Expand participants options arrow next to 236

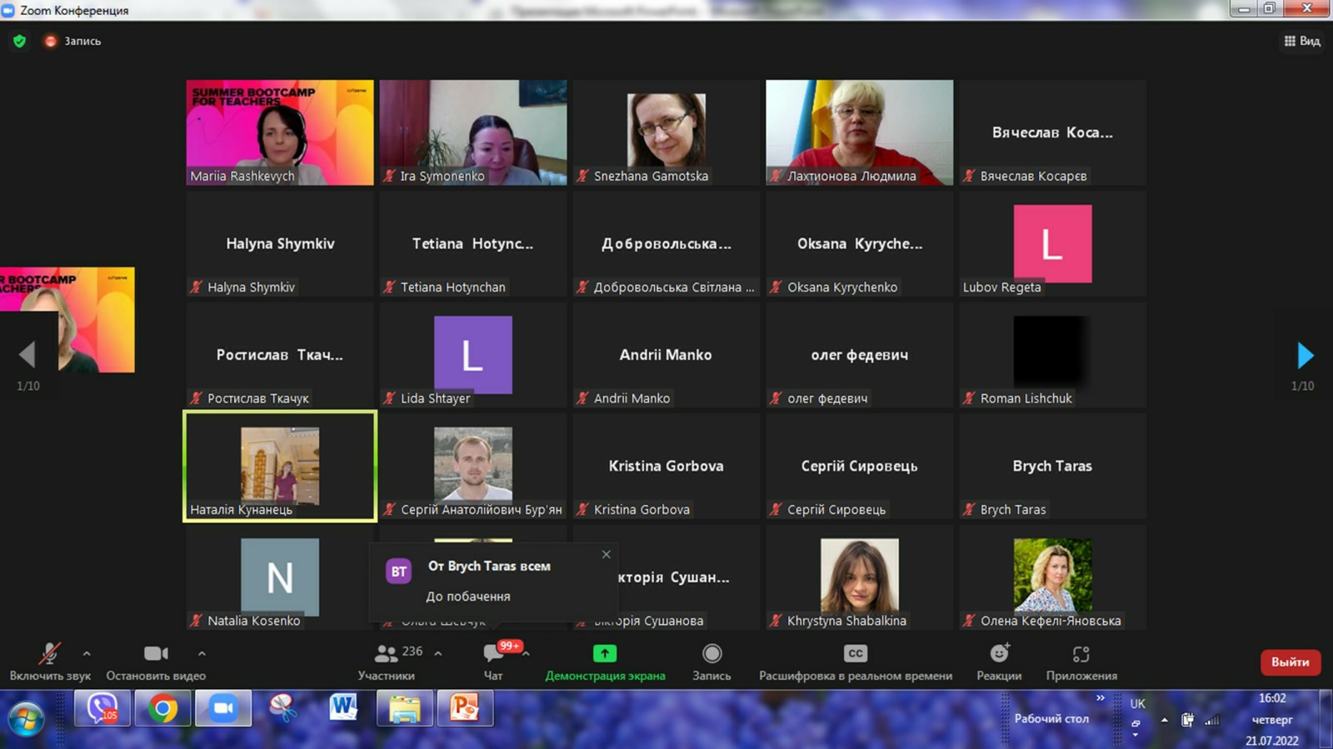(438, 654)
